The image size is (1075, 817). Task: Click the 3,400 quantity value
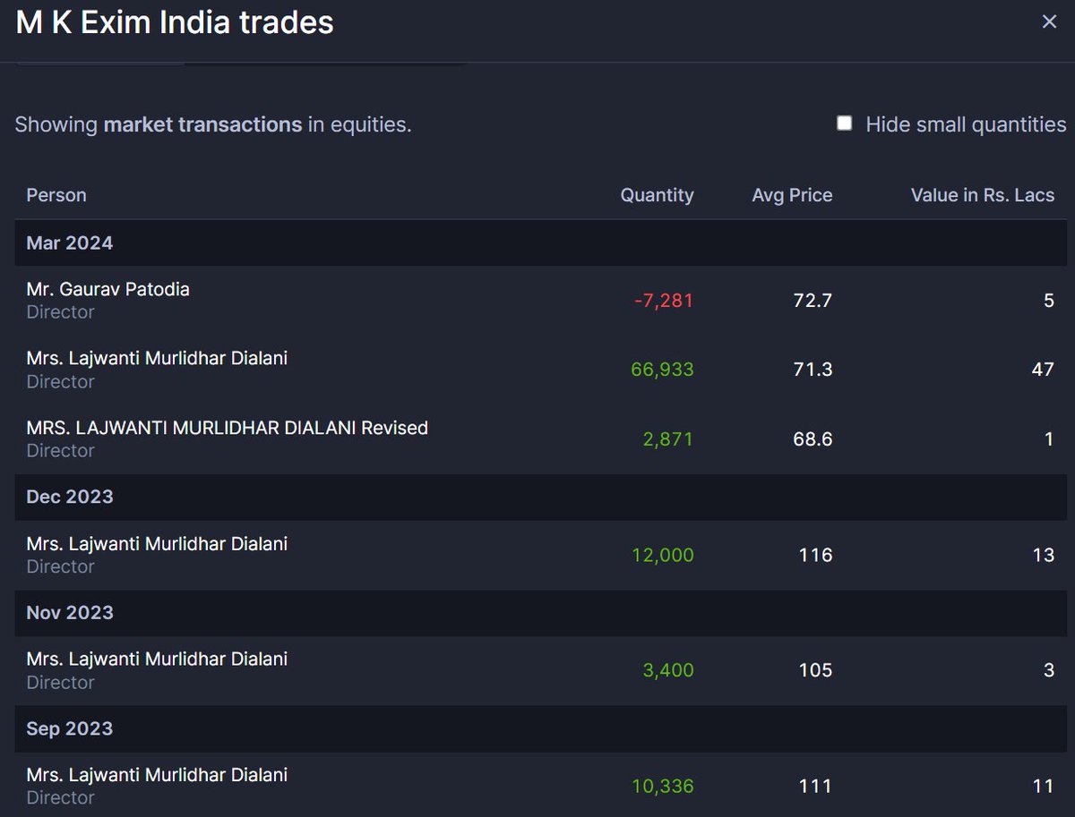(x=667, y=670)
